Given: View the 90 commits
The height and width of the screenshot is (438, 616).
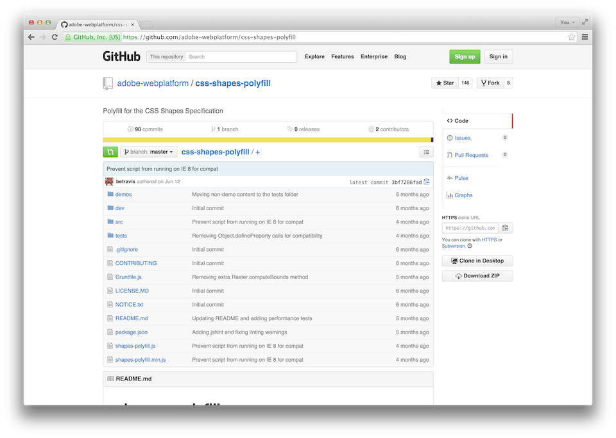Looking at the screenshot, I should (x=145, y=129).
